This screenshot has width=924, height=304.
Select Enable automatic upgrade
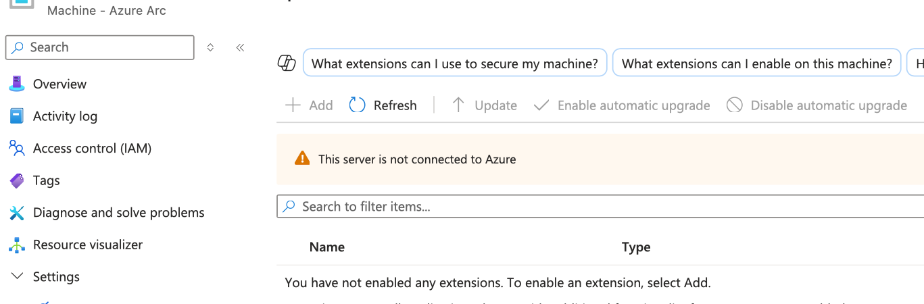point(622,105)
